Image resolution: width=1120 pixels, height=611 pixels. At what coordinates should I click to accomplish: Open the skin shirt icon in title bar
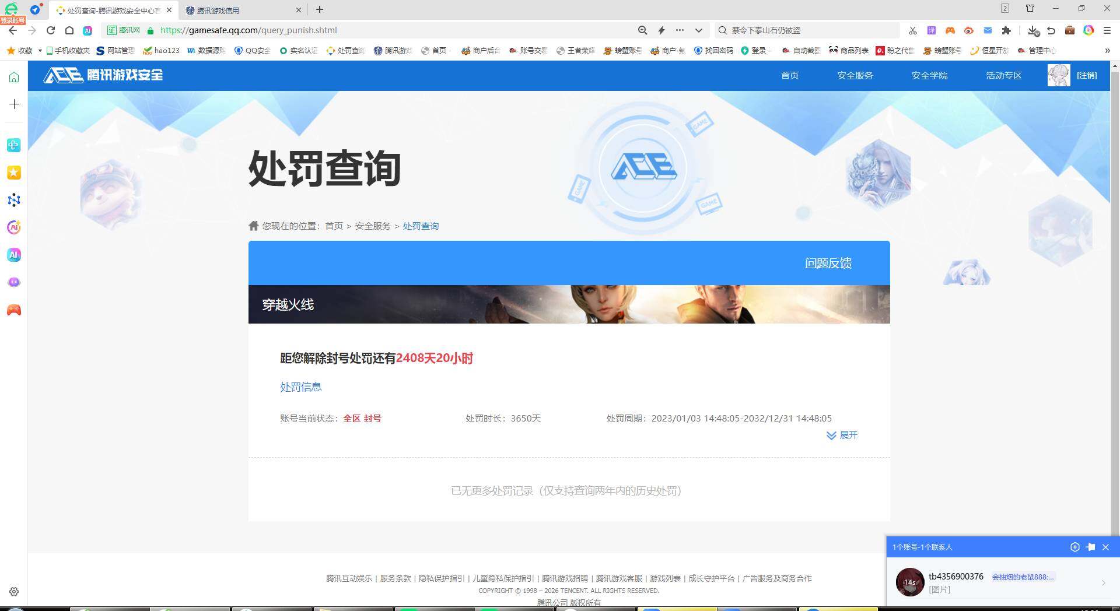[1030, 8]
